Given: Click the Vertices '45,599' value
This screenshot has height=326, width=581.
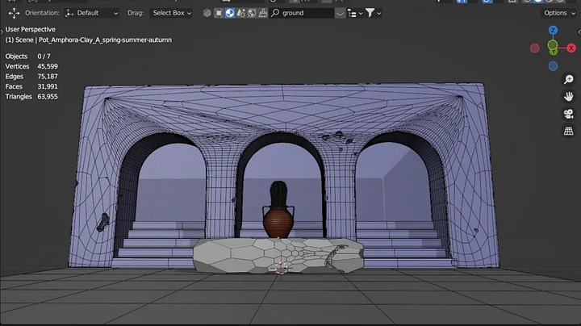Looking at the screenshot, I should (x=48, y=66).
